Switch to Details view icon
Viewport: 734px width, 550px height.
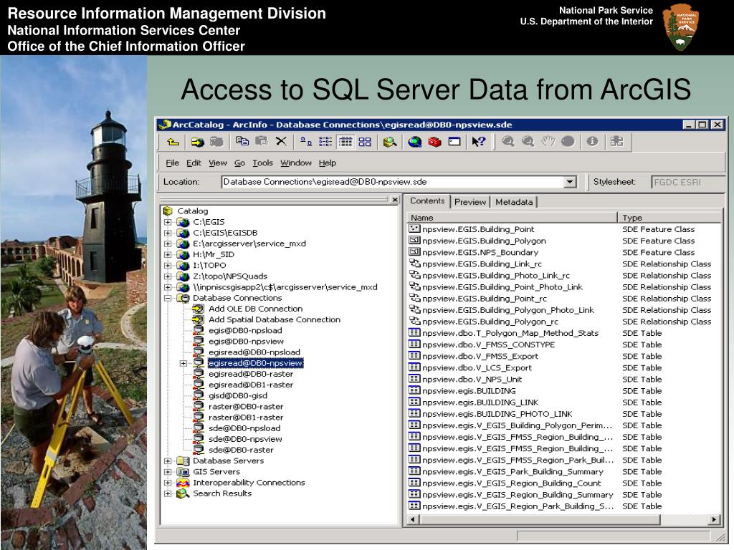[x=345, y=142]
